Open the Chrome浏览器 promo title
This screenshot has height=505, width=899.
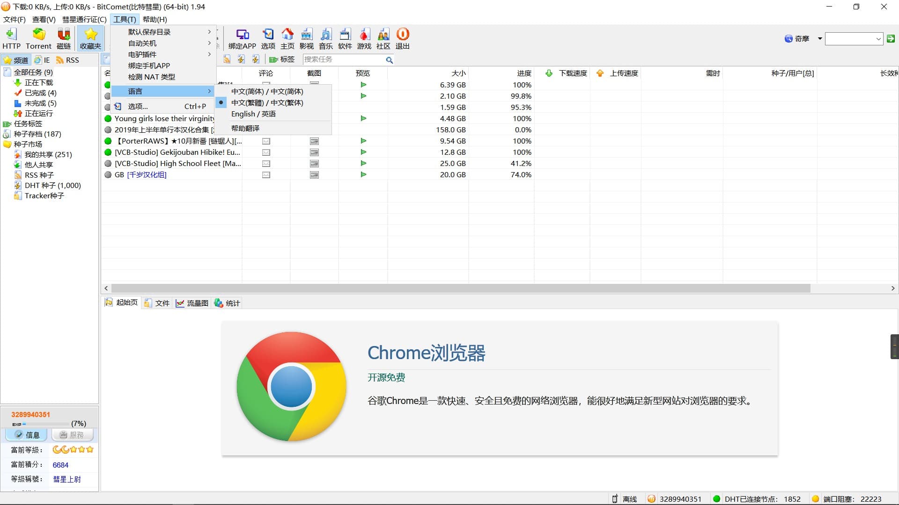[x=426, y=353]
